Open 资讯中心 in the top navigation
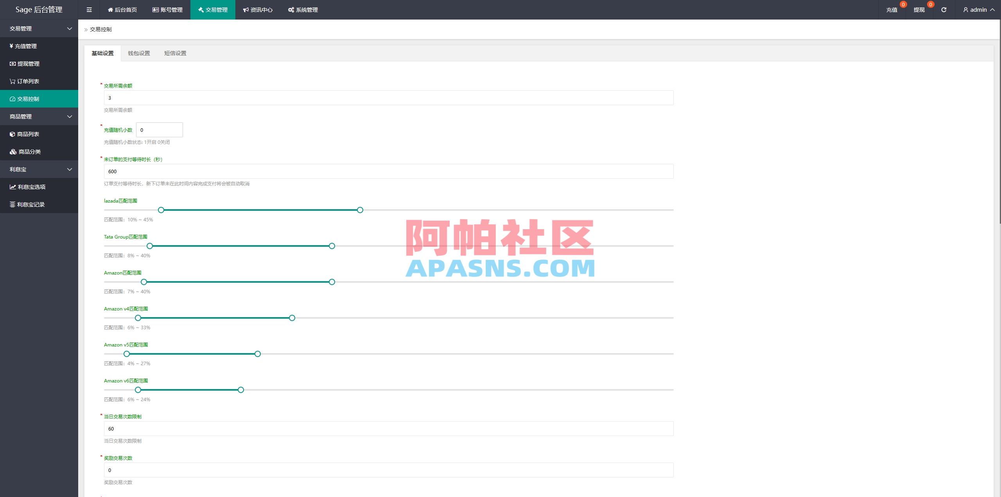Viewport: 1001px width, 497px height. click(258, 9)
